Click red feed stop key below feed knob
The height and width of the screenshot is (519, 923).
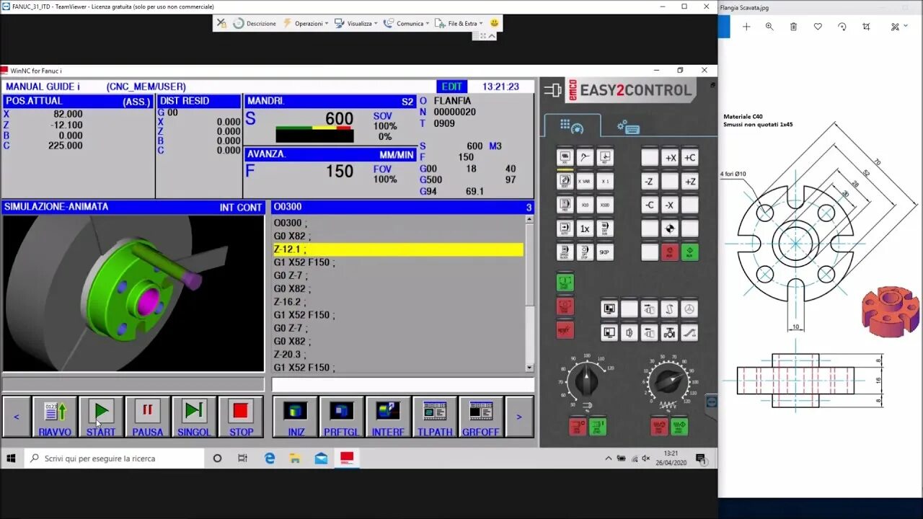[x=659, y=427]
